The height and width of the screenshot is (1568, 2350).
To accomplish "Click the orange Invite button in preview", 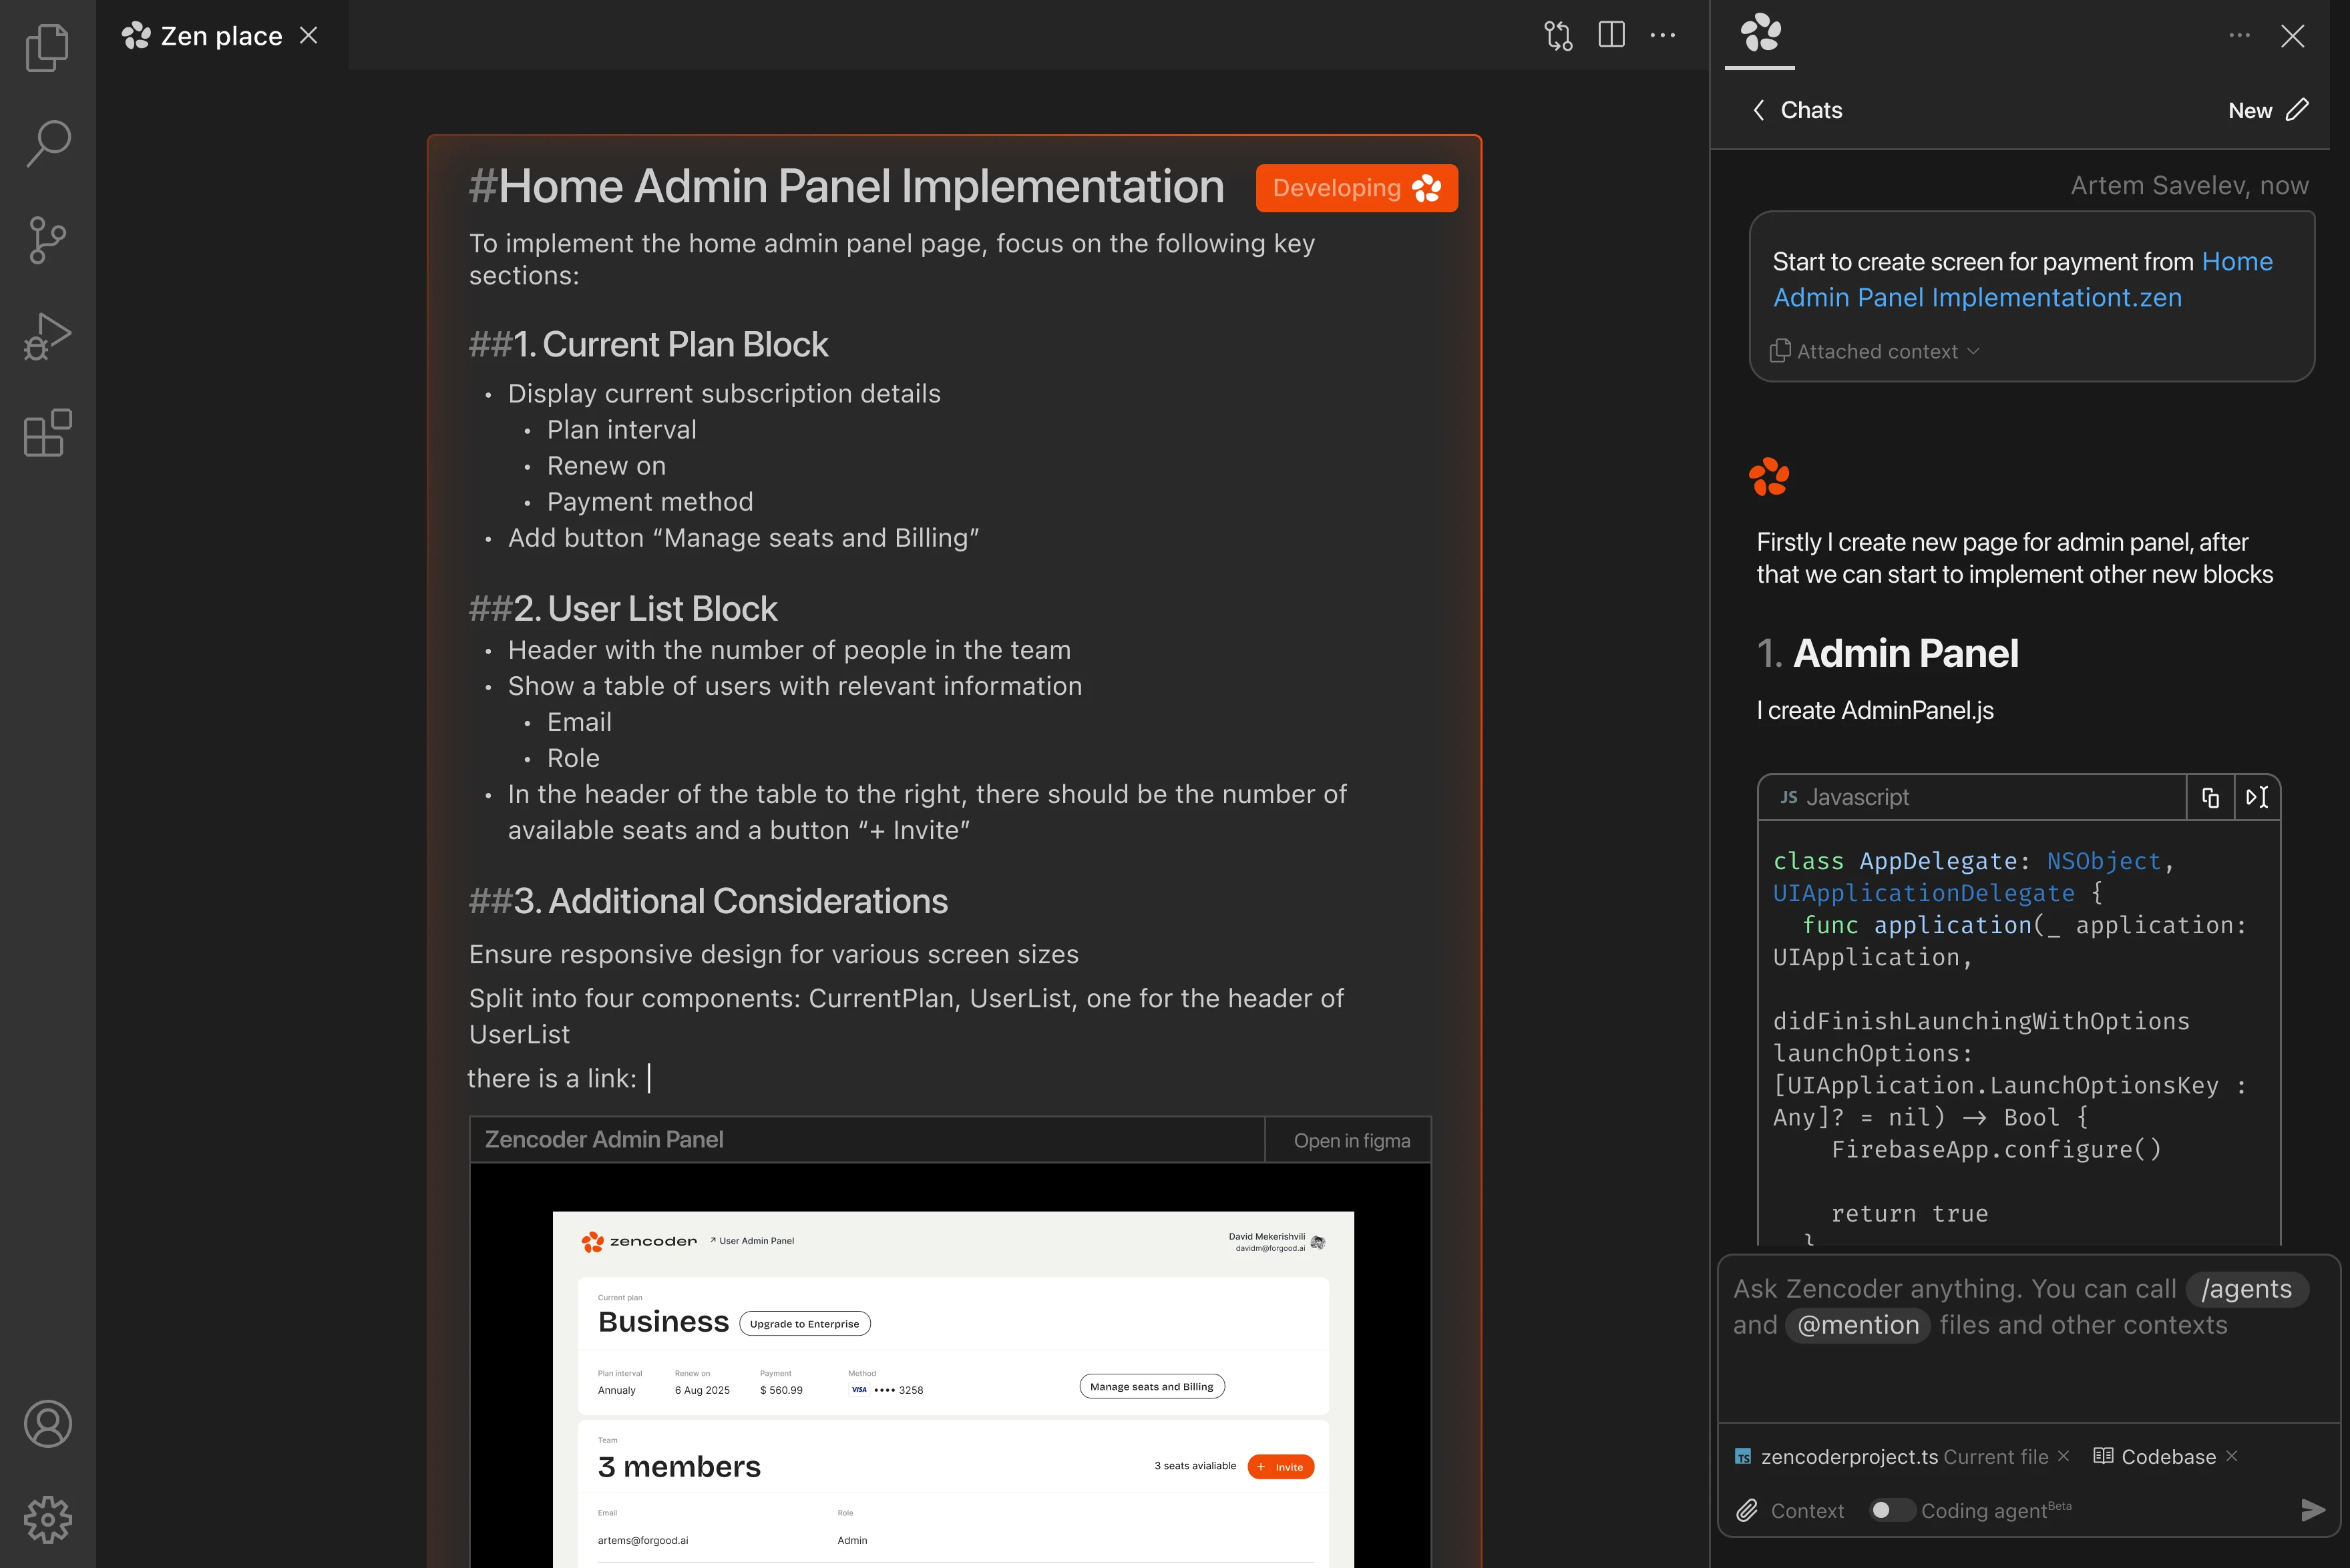I will pos(1281,1467).
